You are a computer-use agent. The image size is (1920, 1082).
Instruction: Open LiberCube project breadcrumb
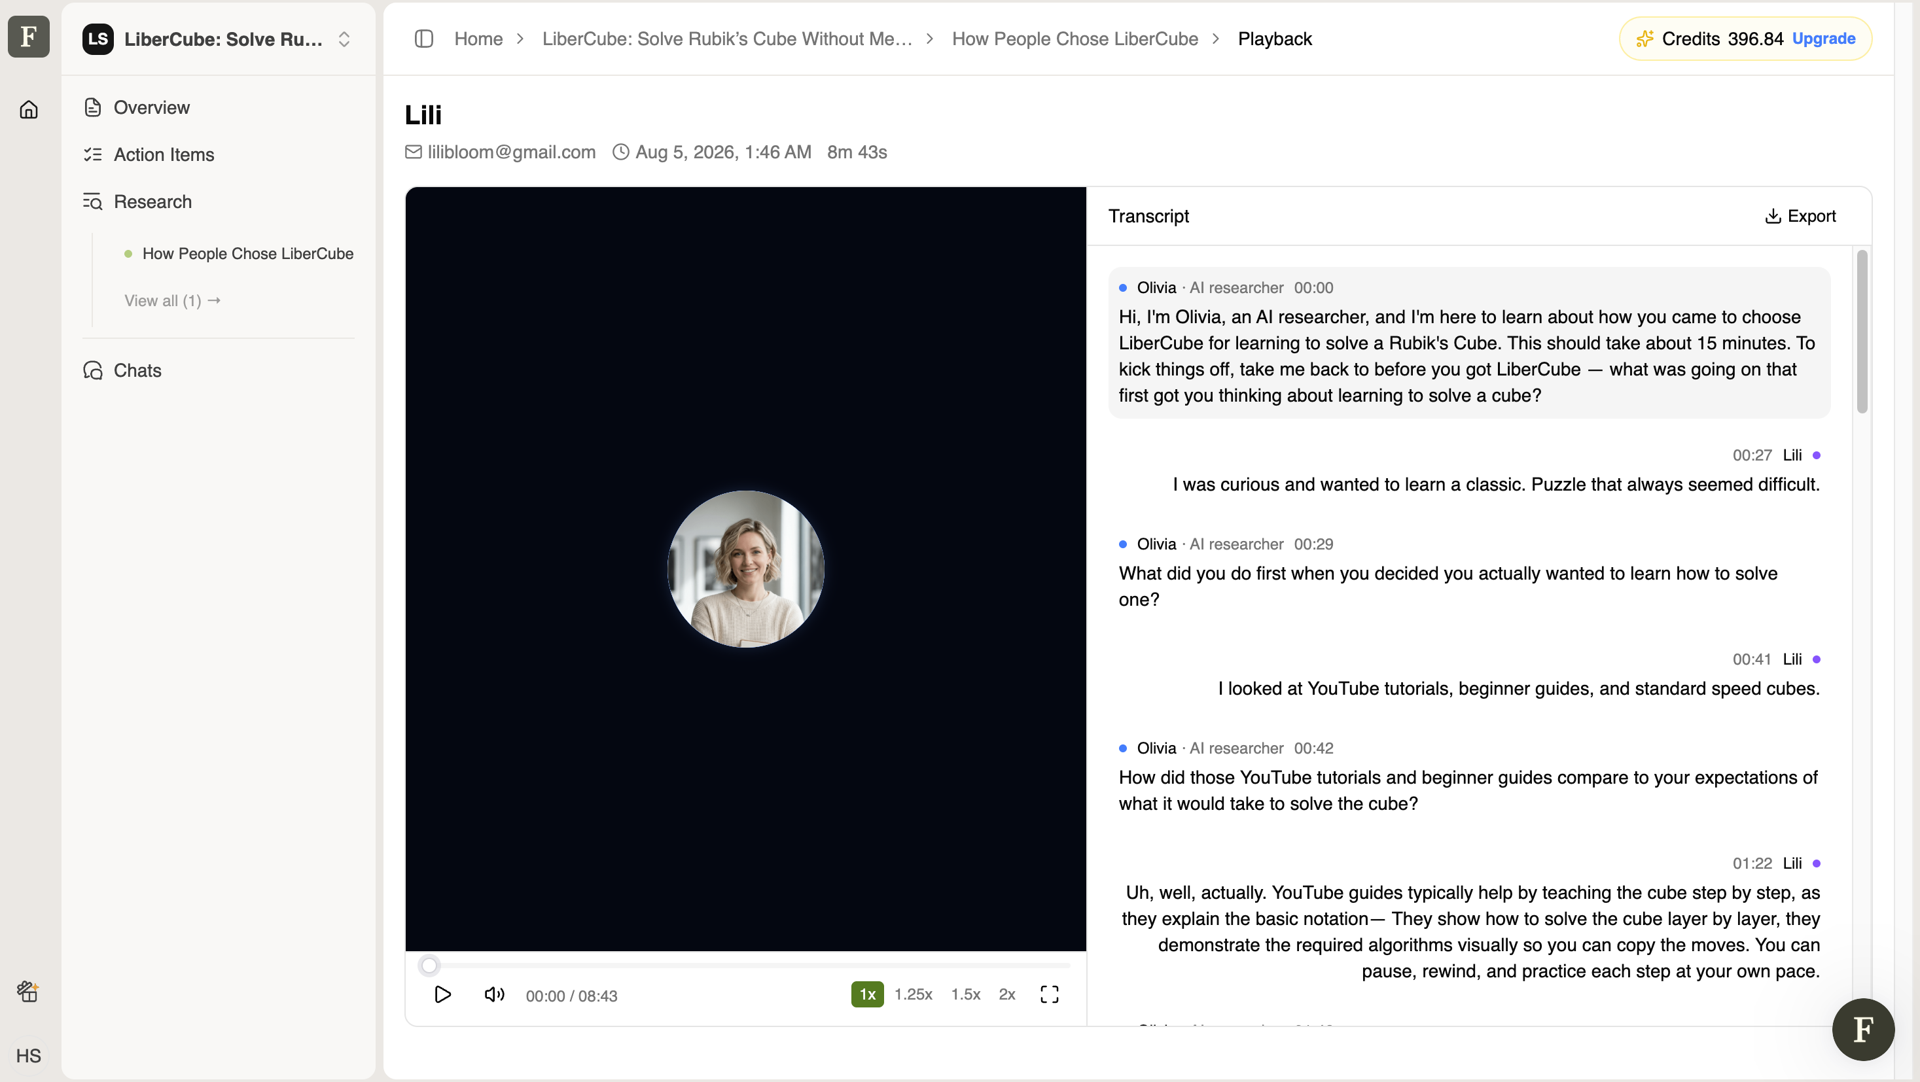pyautogui.click(x=727, y=39)
